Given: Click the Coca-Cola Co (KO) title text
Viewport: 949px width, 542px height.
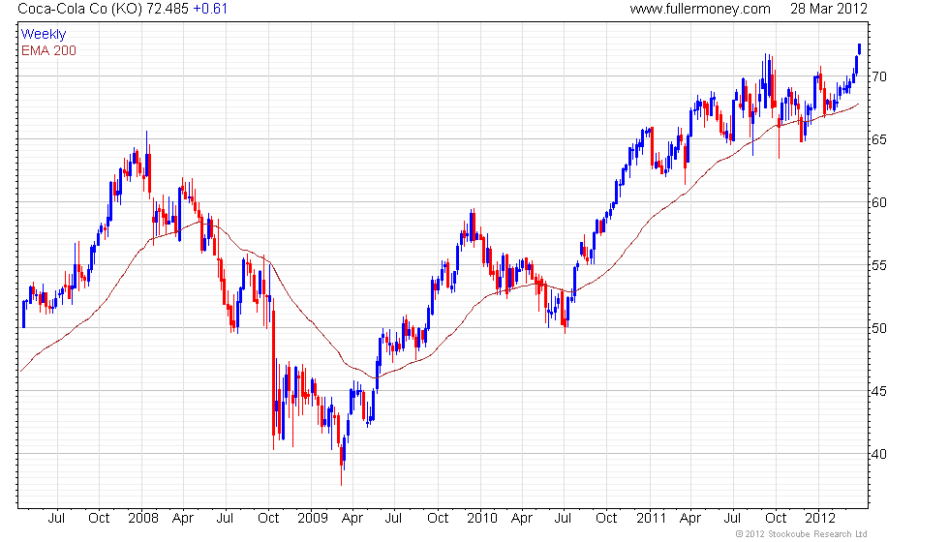Looking at the screenshot, I should pyautogui.click(x=79, y=9).
